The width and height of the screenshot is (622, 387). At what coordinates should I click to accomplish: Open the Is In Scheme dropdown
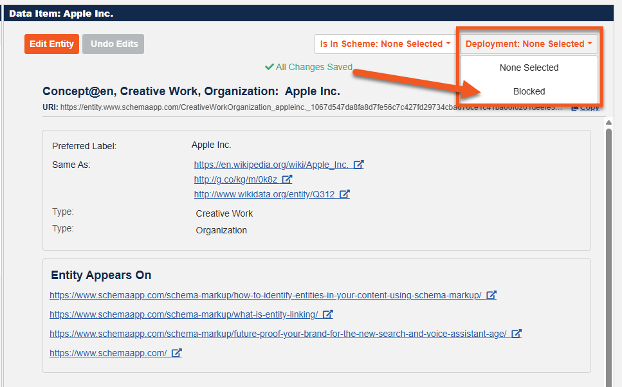coord(385,44)
